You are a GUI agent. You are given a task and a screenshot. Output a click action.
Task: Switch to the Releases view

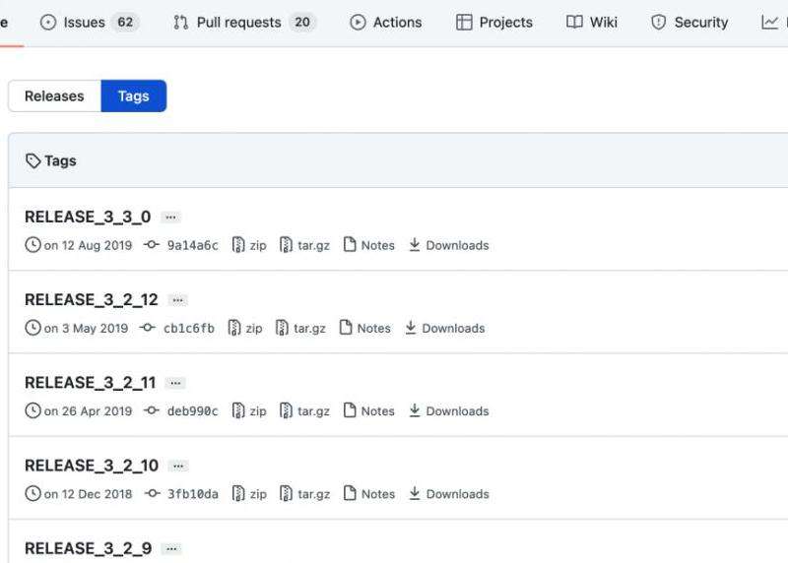pyautogui.click(x=54, y=96)
